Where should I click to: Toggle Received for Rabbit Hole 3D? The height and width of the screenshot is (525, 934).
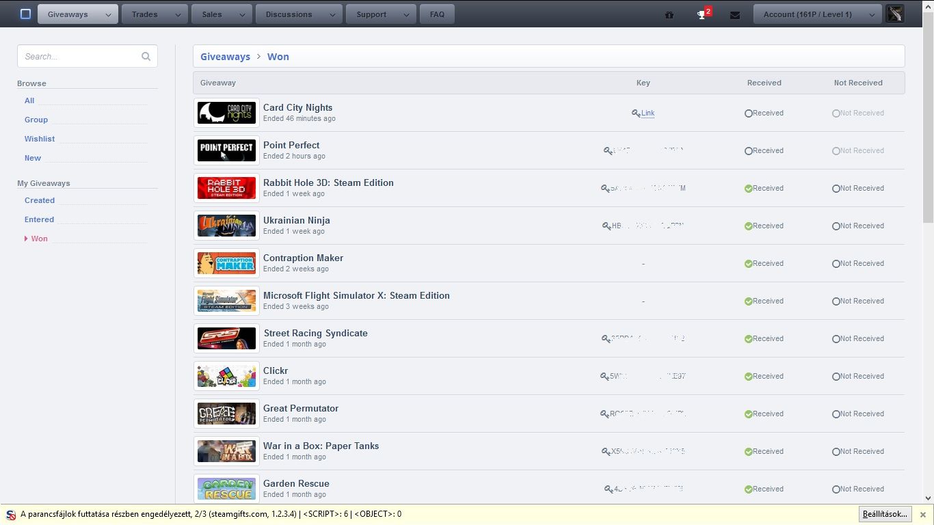[764, 189]
